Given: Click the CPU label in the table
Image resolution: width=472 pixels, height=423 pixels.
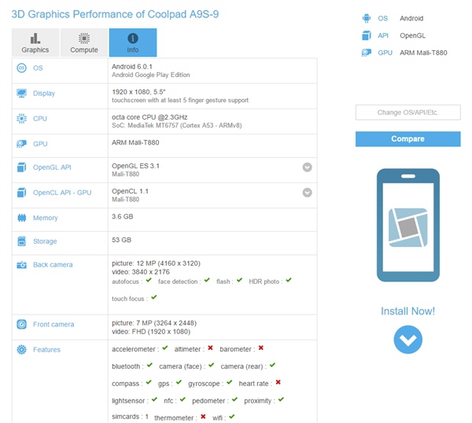Looking at the screenshot, I should click(40, 119).
